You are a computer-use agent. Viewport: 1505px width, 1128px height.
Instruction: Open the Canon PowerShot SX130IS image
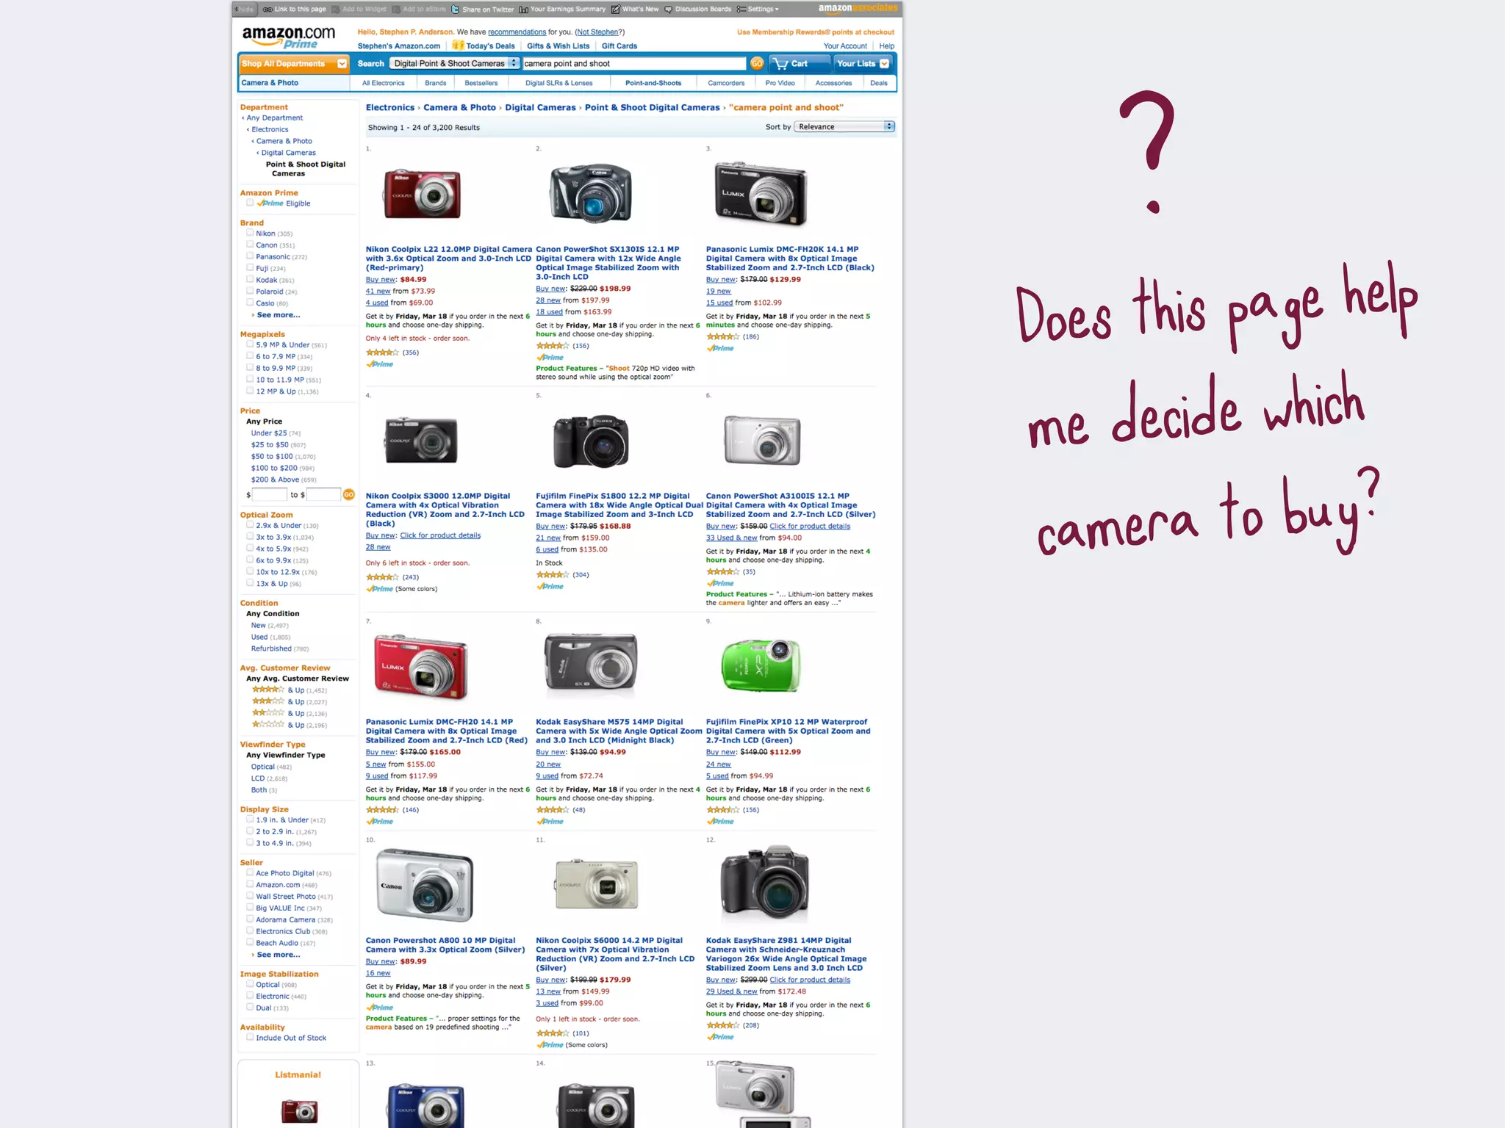(x=591, y=193)
